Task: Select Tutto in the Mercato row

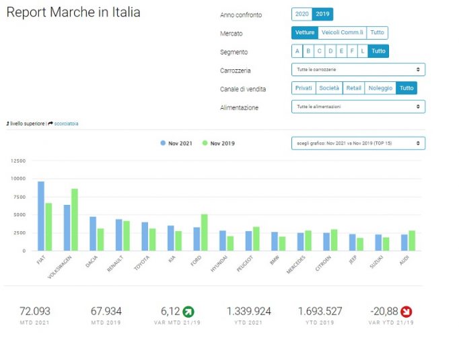Action: tap(377, 32)
